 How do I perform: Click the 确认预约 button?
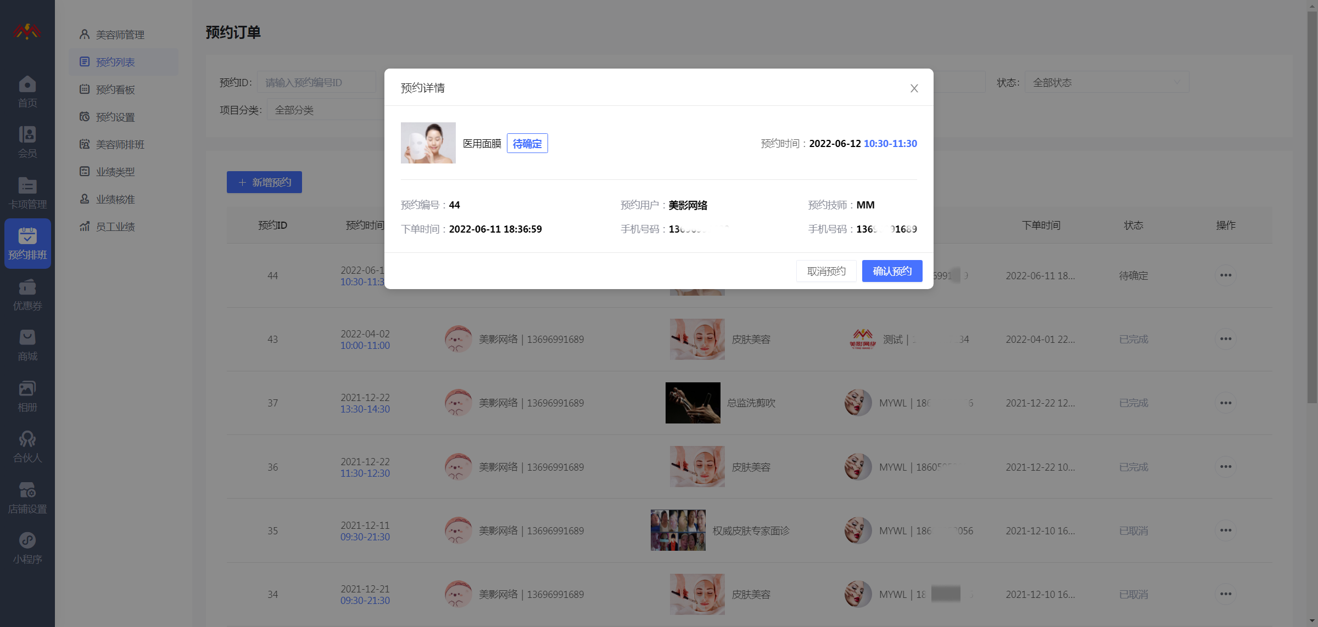pos(892,271)
